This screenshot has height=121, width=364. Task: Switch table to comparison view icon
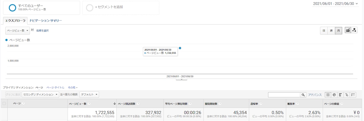click(347, 95)
